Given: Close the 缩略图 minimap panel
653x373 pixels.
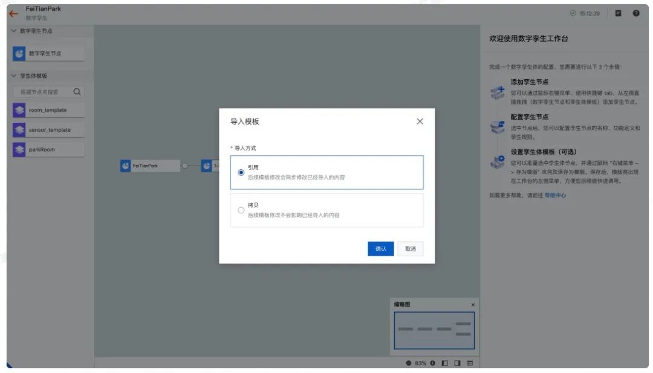Looking at the screenshot, I should point(473,305).
